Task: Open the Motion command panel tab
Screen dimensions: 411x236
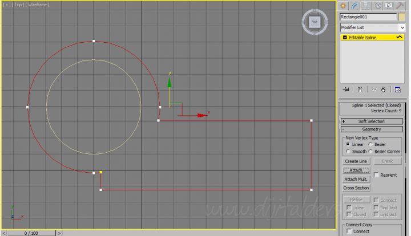Action: coord(377,6)
